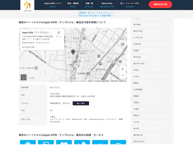The height and width of the screenshot is (145, 193).
Task: Zoom out the map with minus button
Action: click(x=123, y=75)
